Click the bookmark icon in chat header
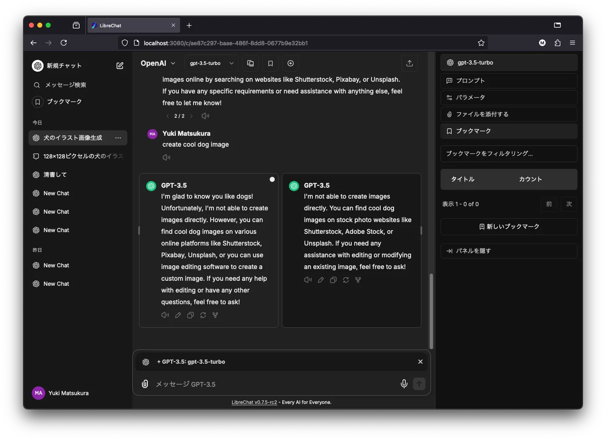Screen dimensions: 606x440 (271, 63)
